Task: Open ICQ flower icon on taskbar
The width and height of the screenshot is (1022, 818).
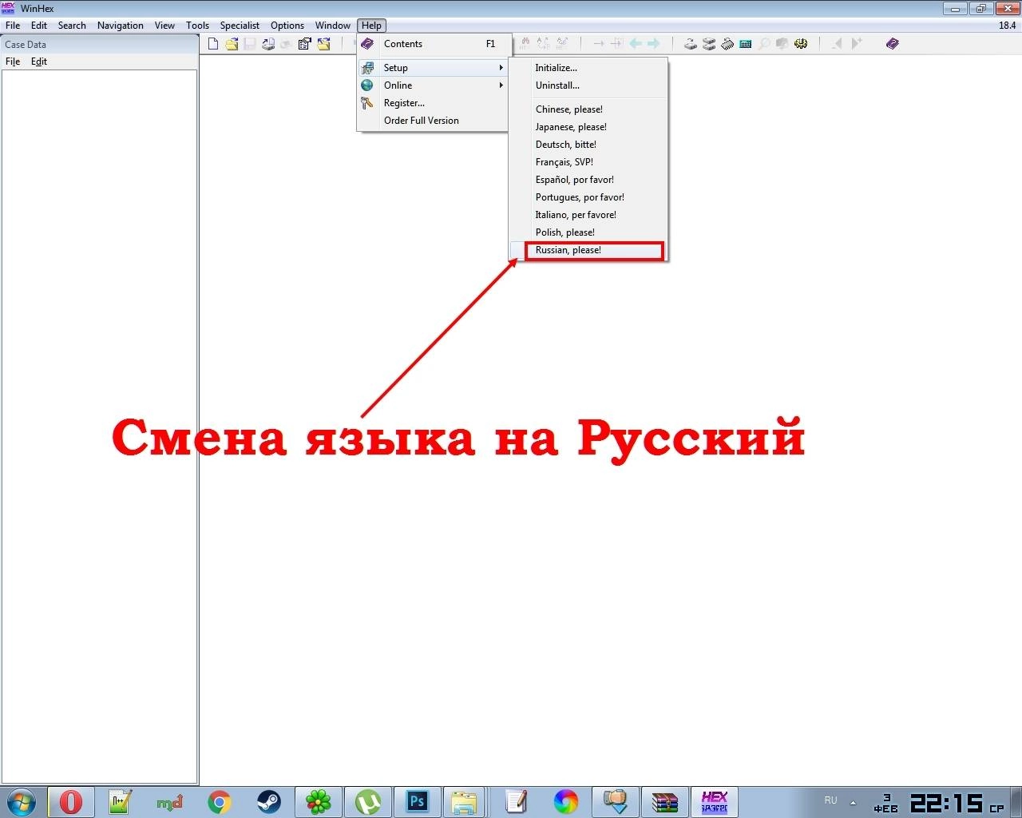Action: click(319, 801)
